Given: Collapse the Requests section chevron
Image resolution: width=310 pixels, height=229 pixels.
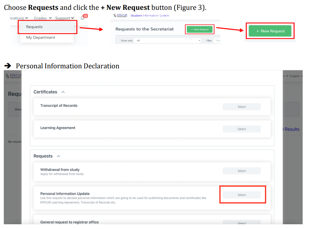Looking at the screenshot, I should coord(58,156).
